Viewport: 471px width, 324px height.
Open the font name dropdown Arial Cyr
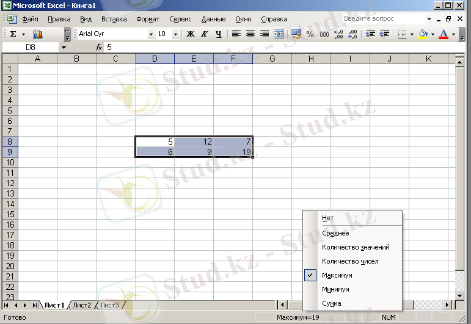151,34
